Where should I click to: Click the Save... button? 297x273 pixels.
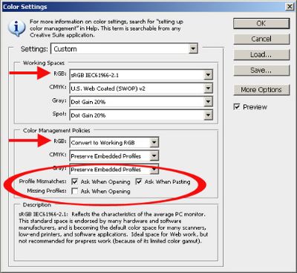(261, 71)
